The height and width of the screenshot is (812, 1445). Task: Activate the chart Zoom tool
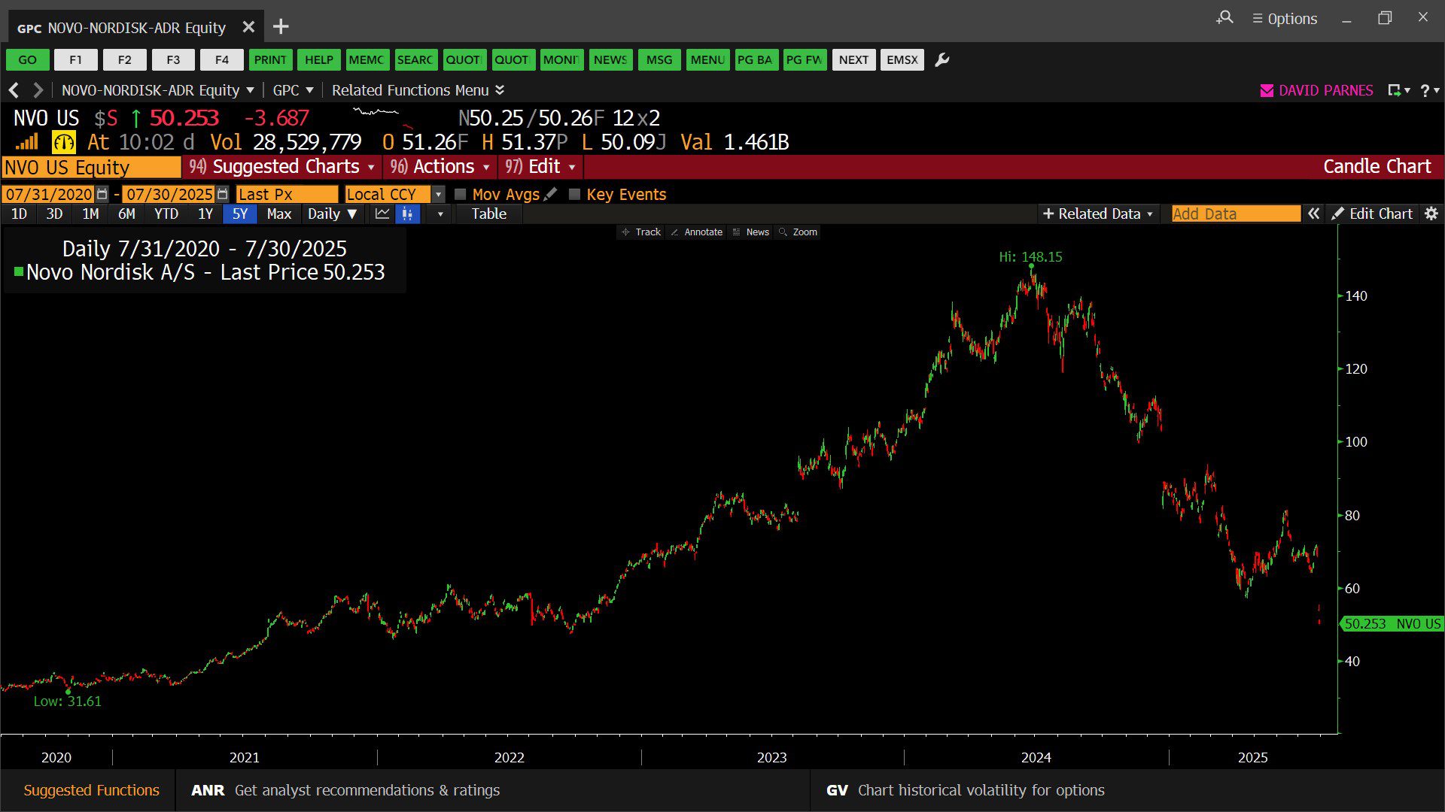click(799, 232)
